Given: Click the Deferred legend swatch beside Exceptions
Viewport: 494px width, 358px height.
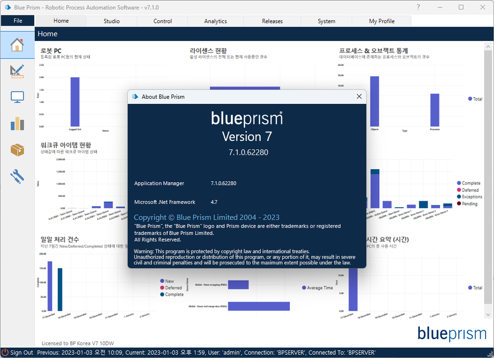Looking at the screenshot, I should click(459, 190).
